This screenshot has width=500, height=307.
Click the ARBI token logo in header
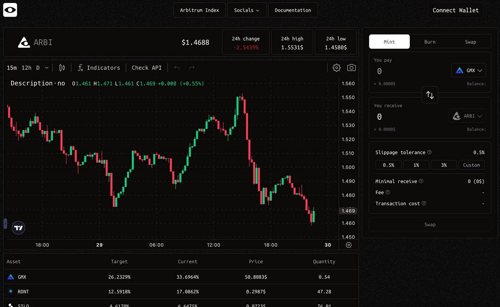(x=24, y=42)
